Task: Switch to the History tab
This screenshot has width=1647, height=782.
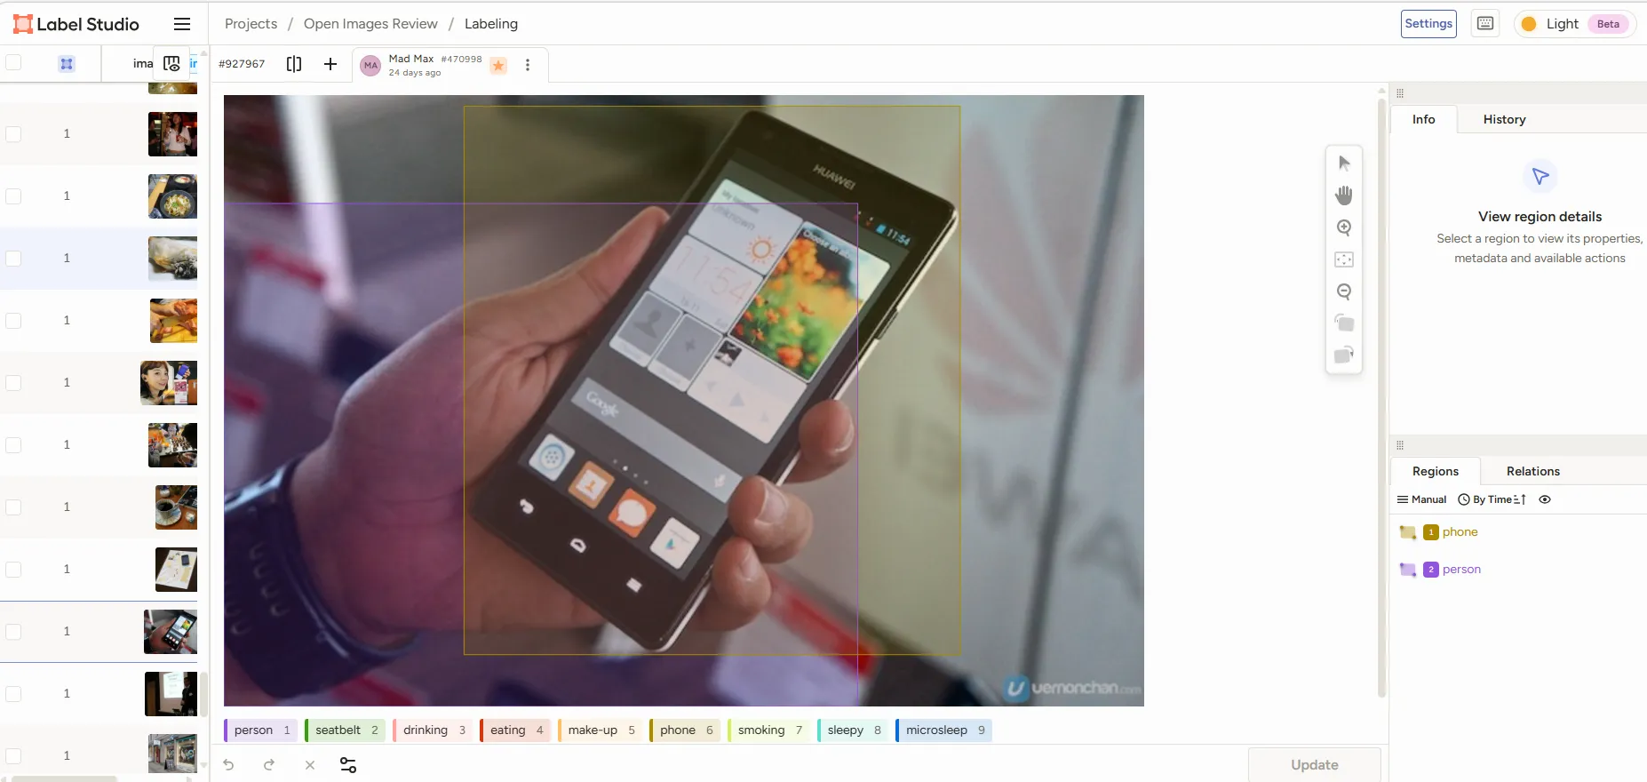Action: coord(1504,119)
